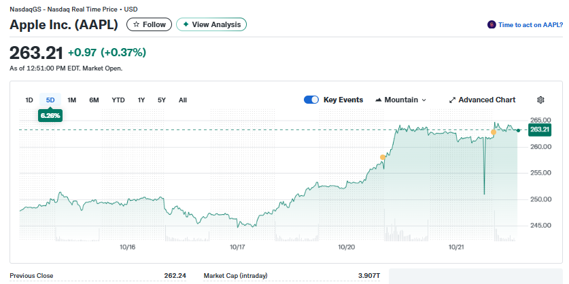Image resolution: width=569 pixels, height=284 pixels.
Task: Click the mountain chart type icon
Action: click(379, 100)
